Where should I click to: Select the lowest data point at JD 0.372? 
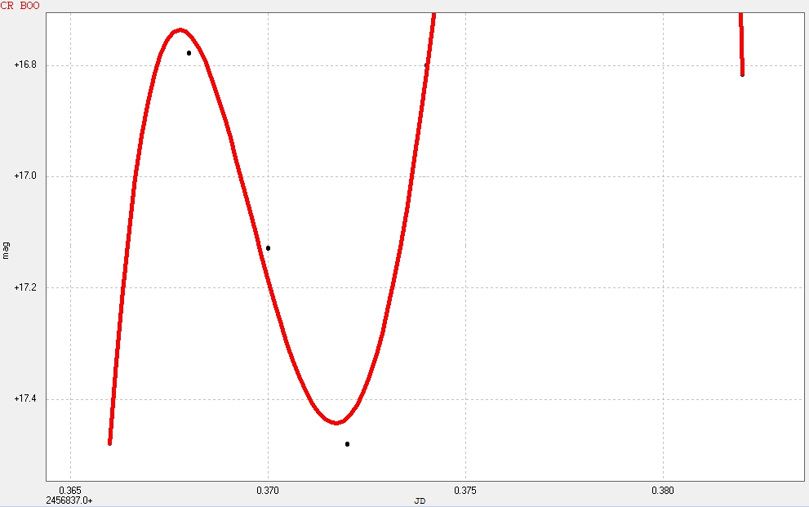point(347,444)
